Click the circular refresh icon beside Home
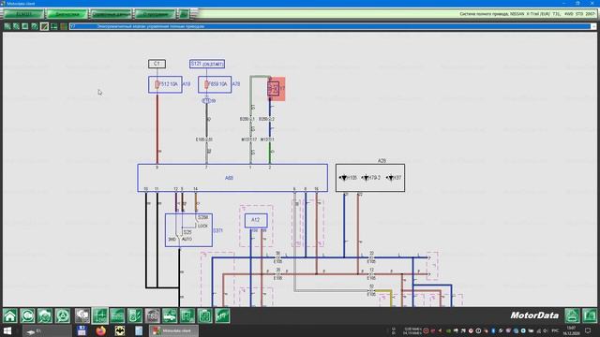The image size is (600, 337). click(x=27, y=316)
